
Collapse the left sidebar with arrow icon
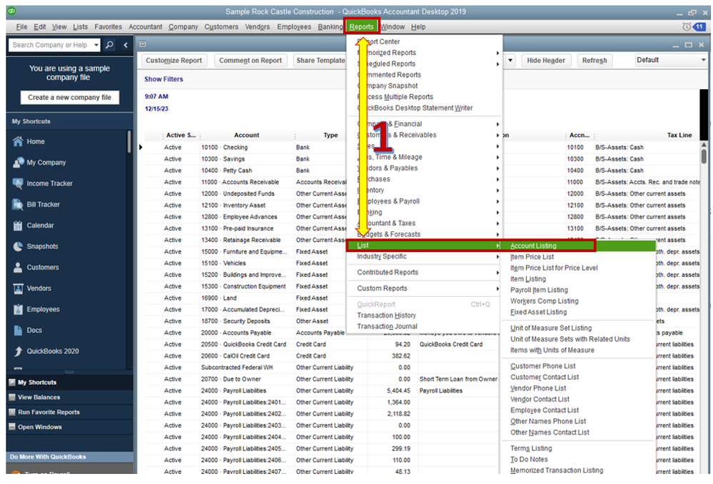126,45
